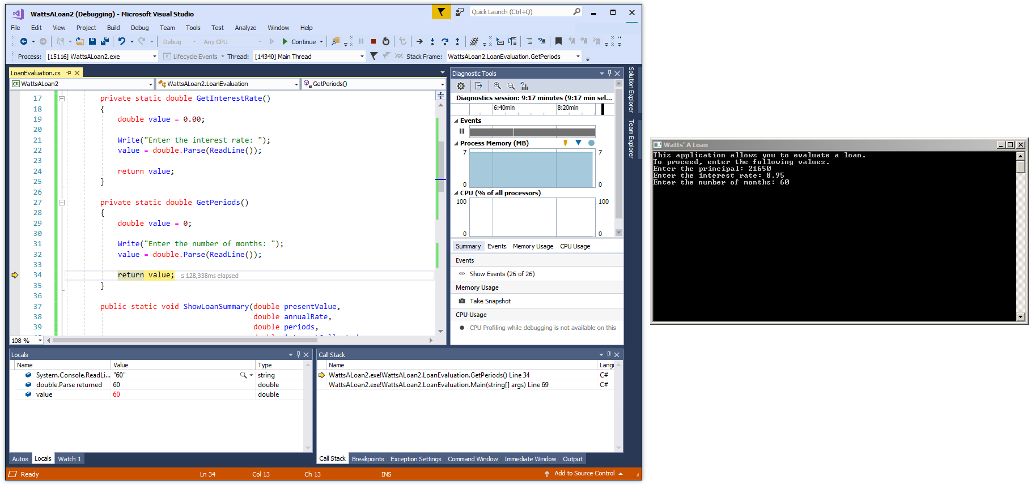Switch to the Watch 1 tab
The height and width of the screenshot is (485, 1031).
click(69, 459)
